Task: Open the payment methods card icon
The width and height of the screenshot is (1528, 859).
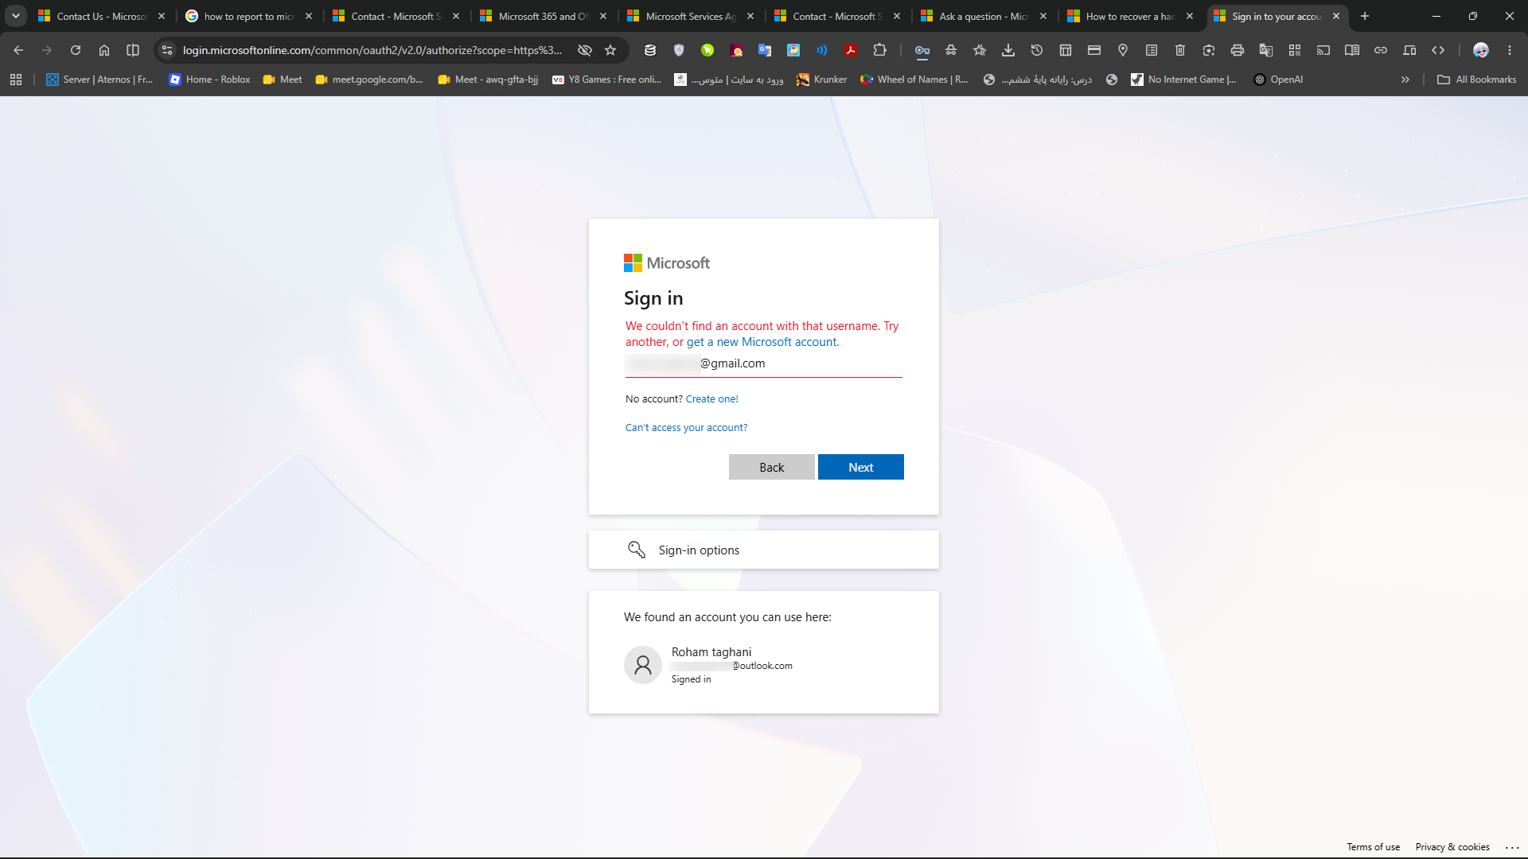Action: coord(1094,50)
